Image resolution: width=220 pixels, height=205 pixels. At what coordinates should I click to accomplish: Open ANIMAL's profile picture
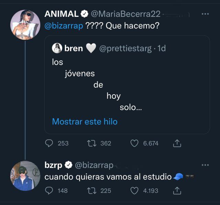coord(25,25)
